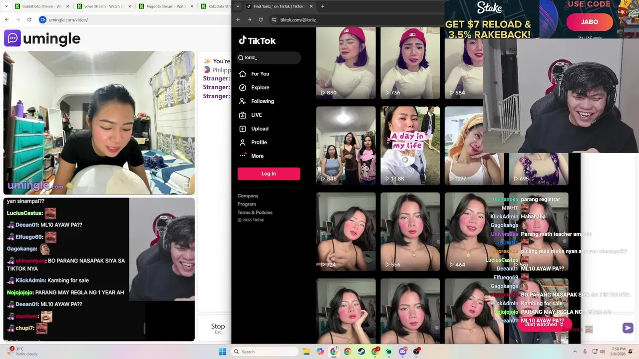The height and width of the screenshot is (359, 639).
Task: Open the tab search dropdown in TikTok window
Action: coord(238,6)
